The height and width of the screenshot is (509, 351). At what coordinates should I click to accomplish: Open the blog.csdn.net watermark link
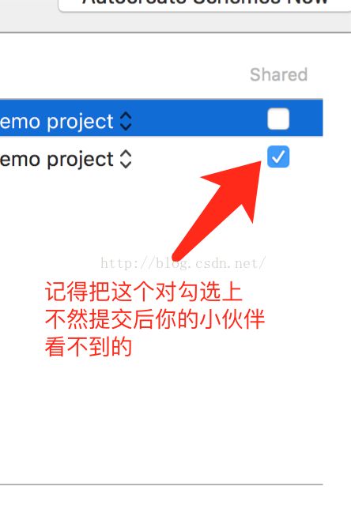[183, 263]
